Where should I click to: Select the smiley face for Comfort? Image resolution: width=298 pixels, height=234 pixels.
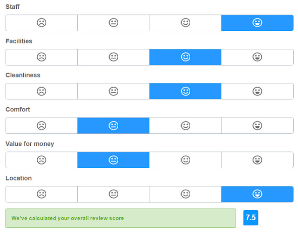(185, 125)
